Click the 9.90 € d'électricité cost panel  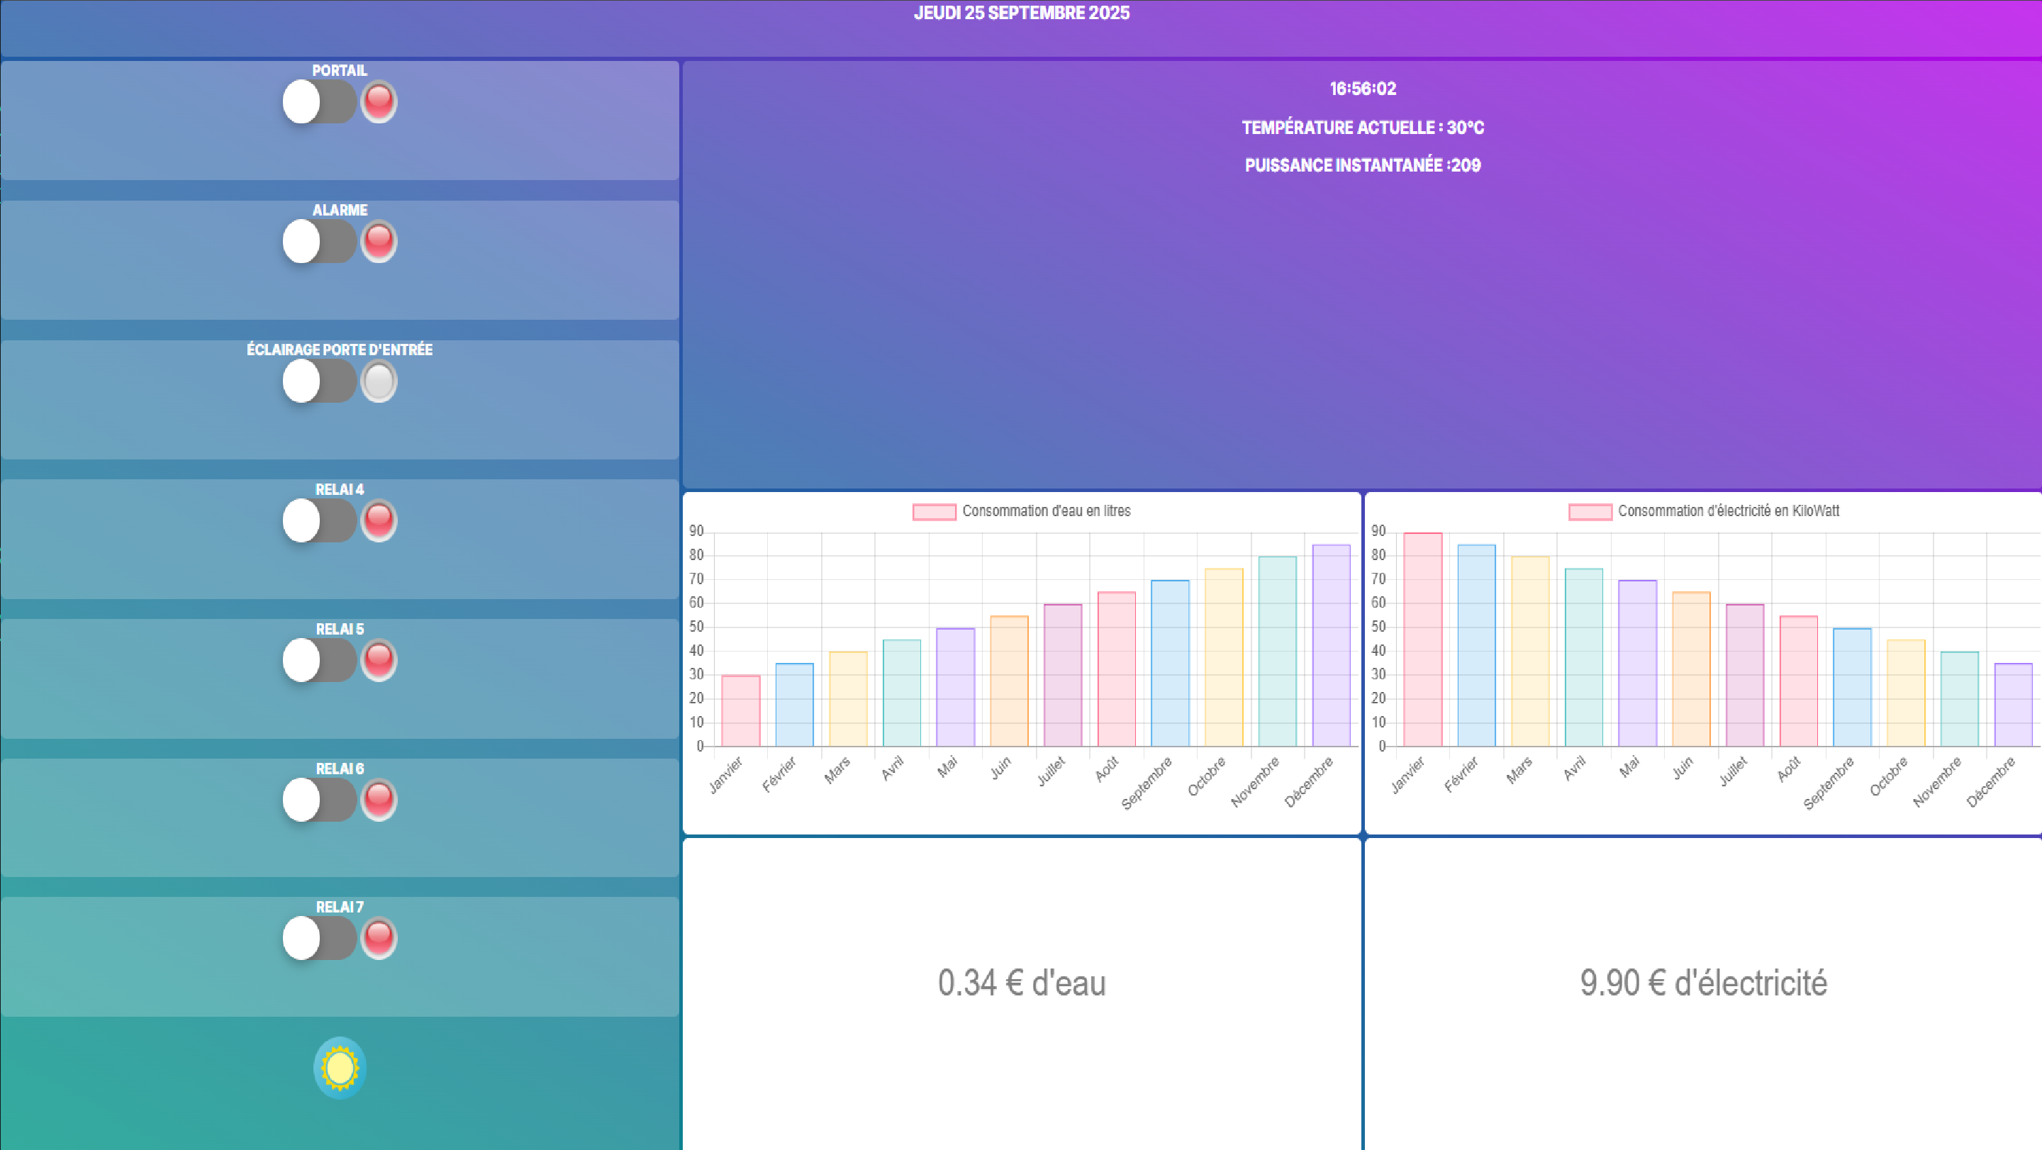point(1702,983)
